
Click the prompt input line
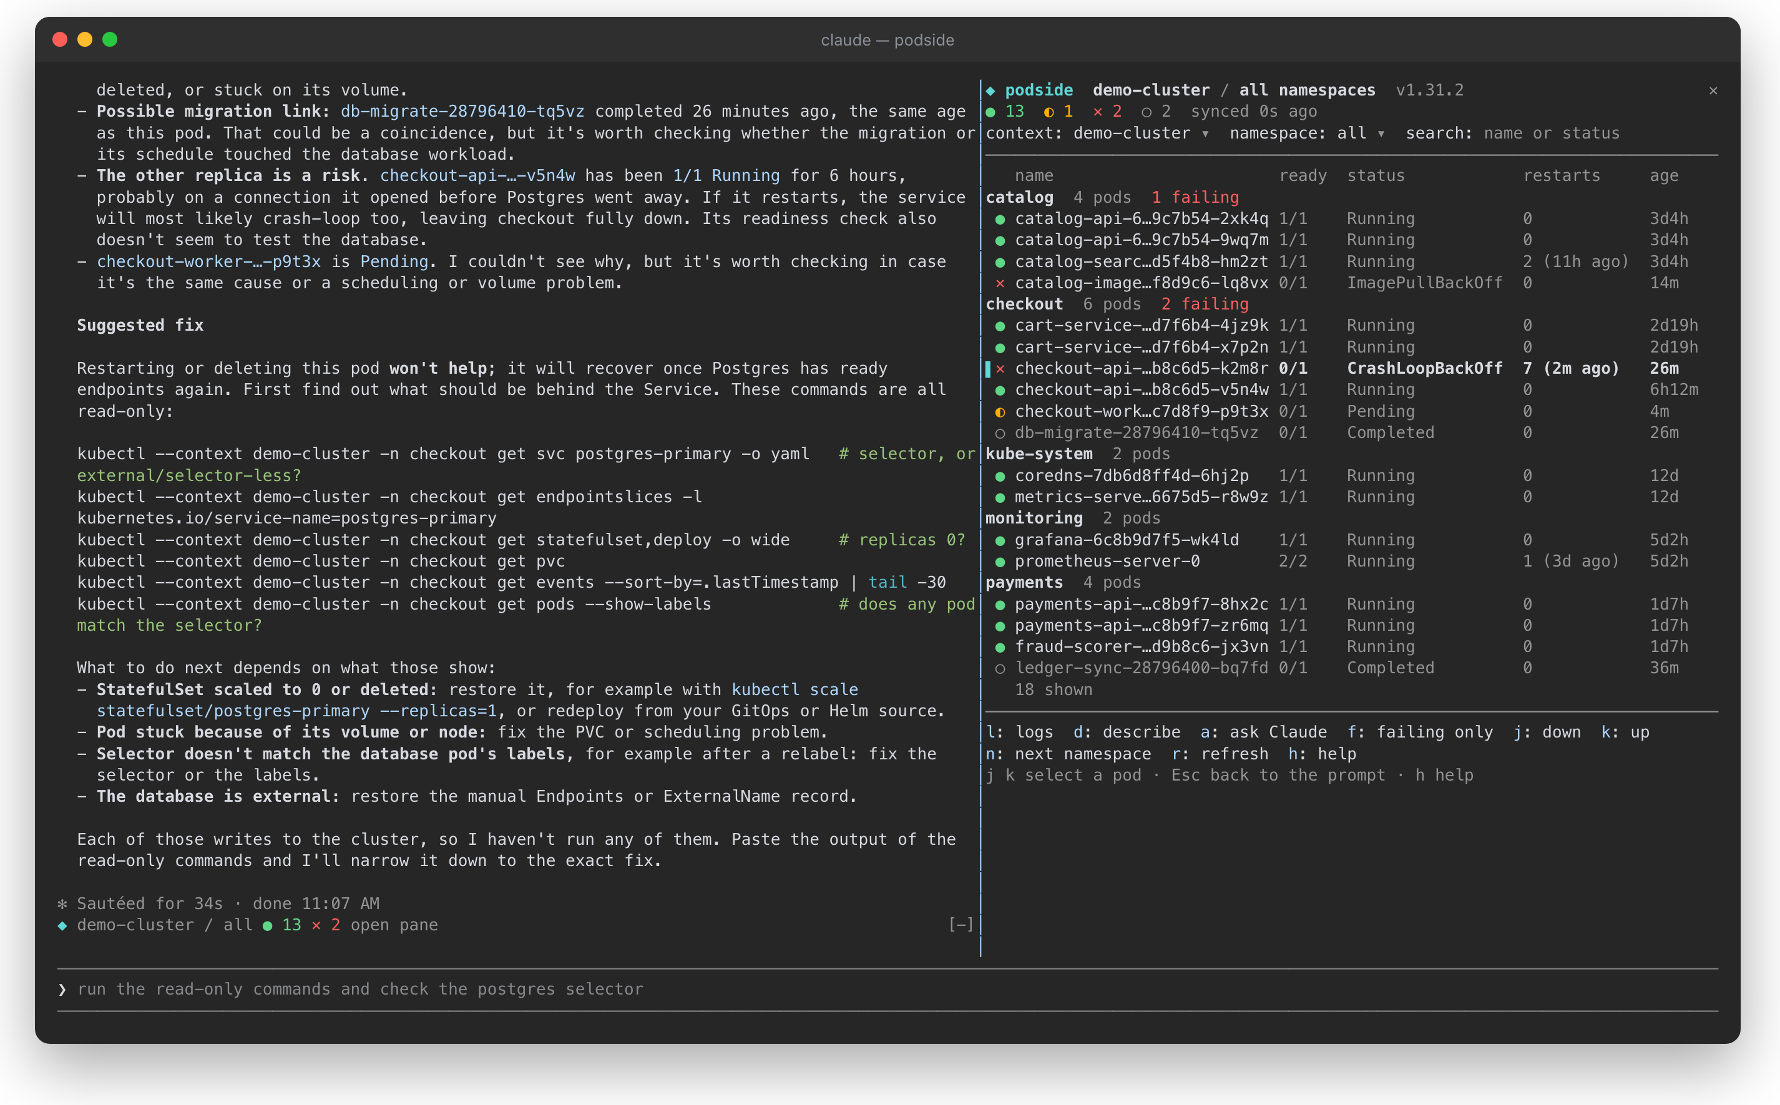(x=888, y=990)
